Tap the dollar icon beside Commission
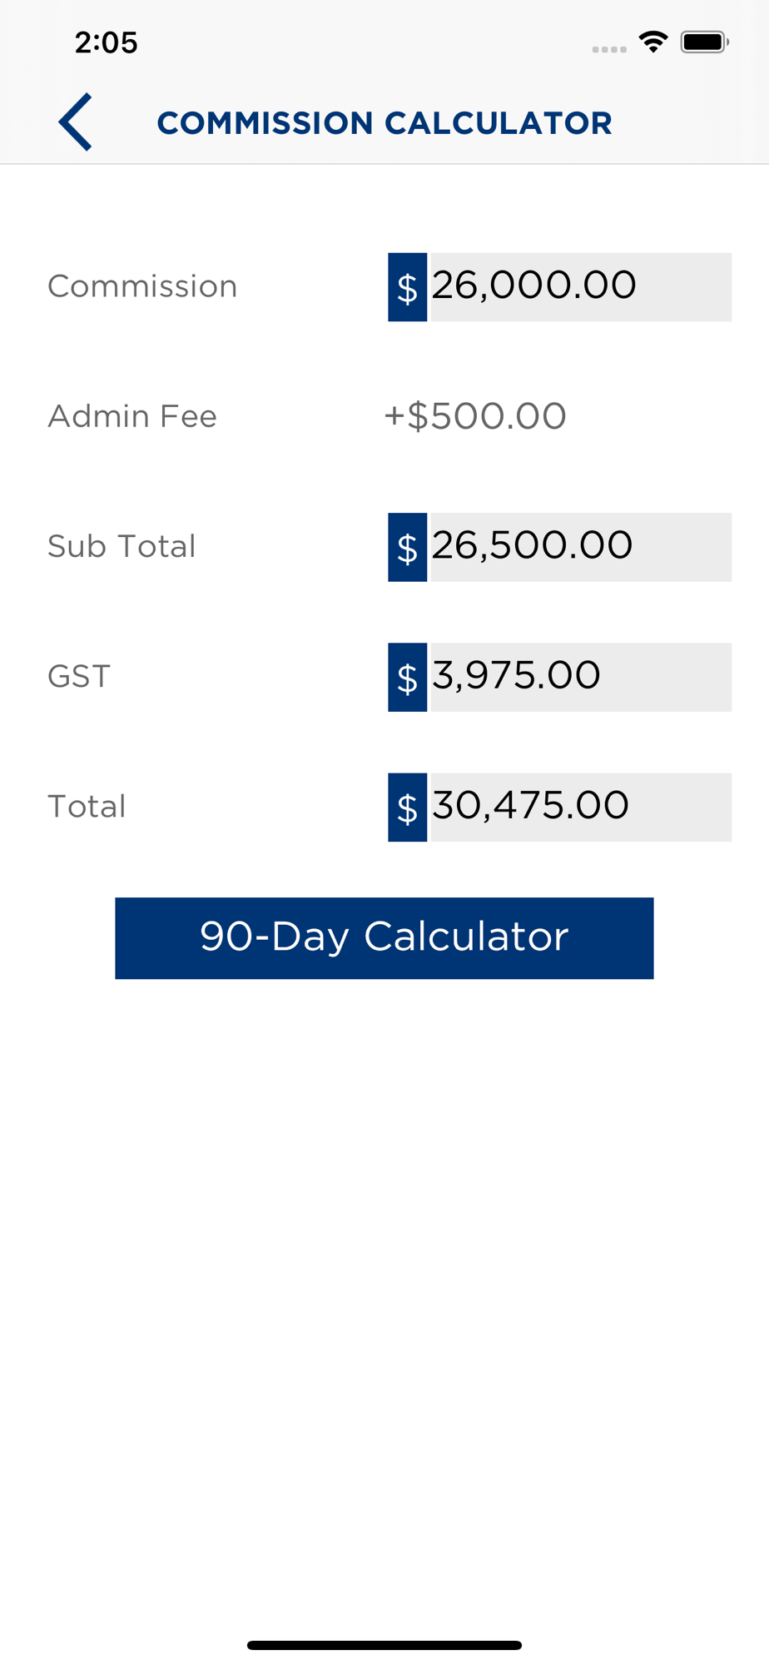 tap(407, 287)
